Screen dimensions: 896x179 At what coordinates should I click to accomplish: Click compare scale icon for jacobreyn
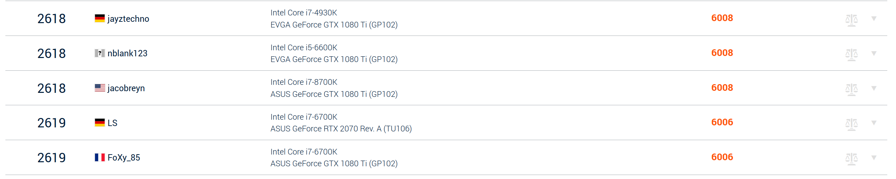(851, 89)
